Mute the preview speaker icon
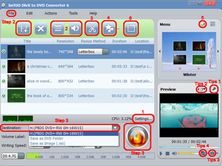The height and width of the screenshot is (166, 222). [174, 153]
